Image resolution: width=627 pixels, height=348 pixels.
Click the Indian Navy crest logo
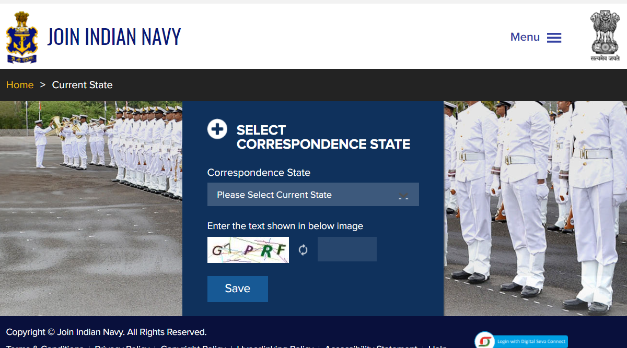(x=22, y=37)
